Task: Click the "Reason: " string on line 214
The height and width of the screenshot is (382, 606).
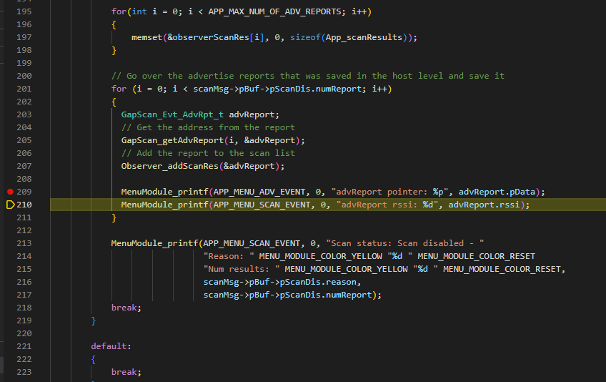Action: (229, 256)
